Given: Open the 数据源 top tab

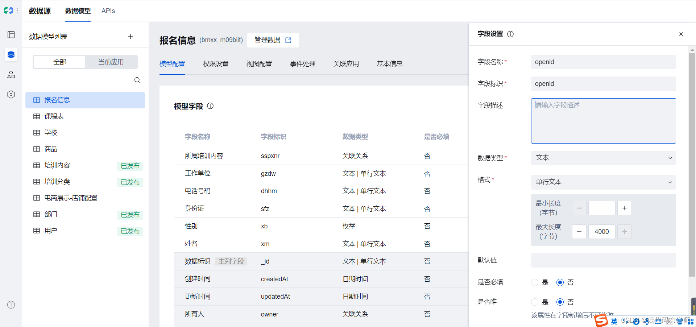Looking at the screenshot, I should [40, 11].
